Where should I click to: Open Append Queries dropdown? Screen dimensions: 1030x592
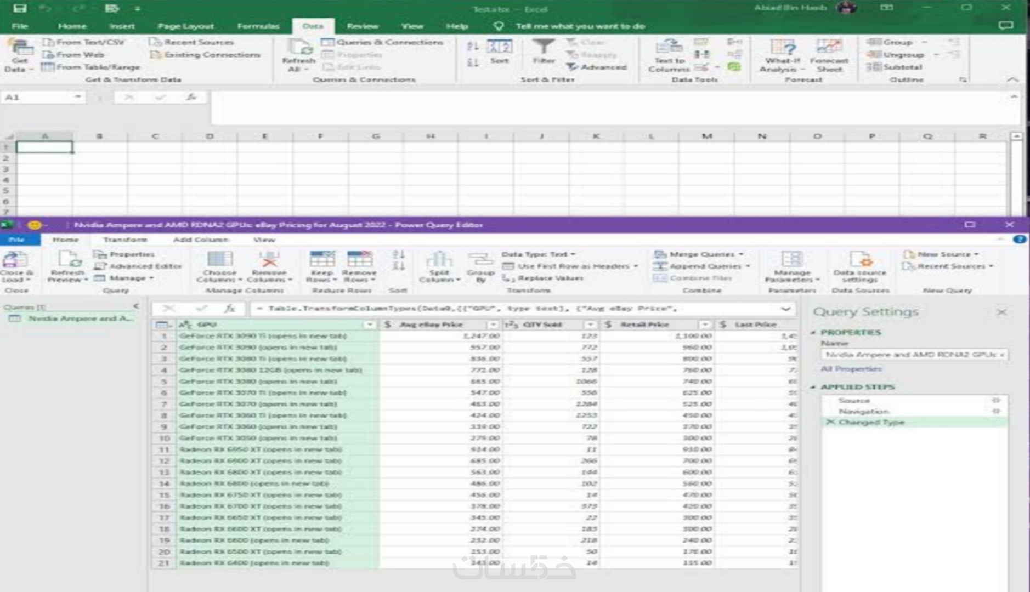pyautogui.click(x=748, y=266)
